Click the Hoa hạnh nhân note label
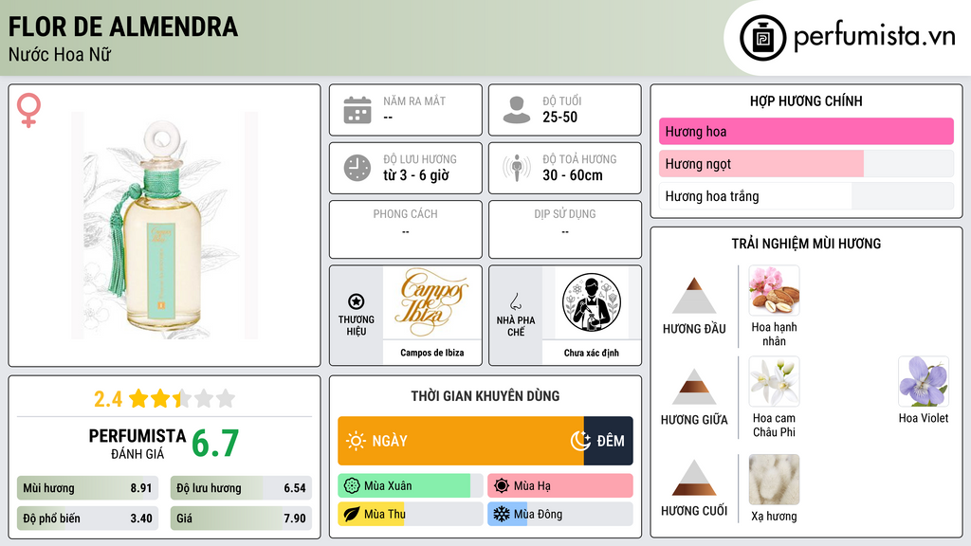Image resolution: width=971 pixels, height=546 pixels. (x=774, y=334)
